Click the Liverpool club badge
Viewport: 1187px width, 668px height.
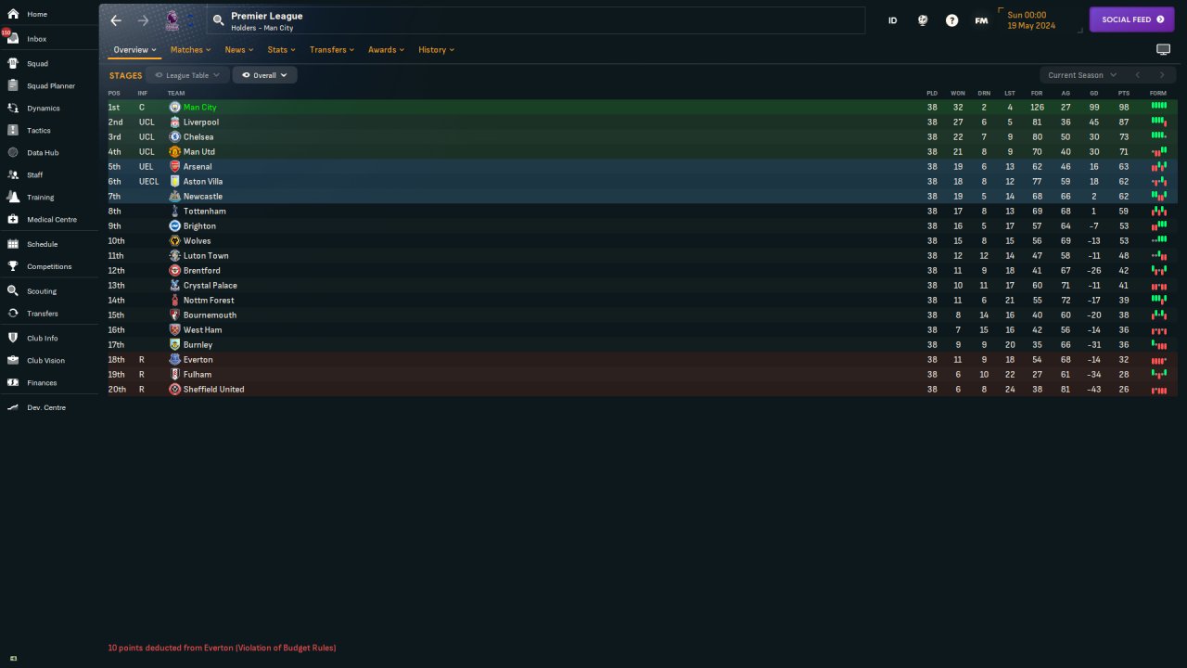tap(174, 122)
